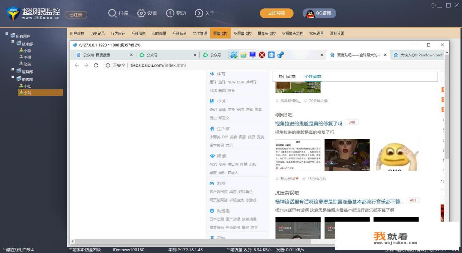This screenshot has width=462, height=253.
Task: Click the folder icon in floating toolbar
Action: (243, 55)
